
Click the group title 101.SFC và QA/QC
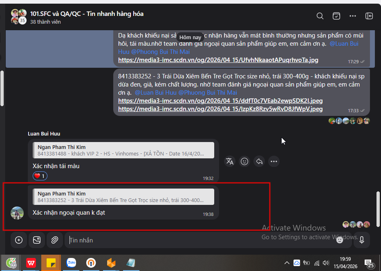pos(87,14)
